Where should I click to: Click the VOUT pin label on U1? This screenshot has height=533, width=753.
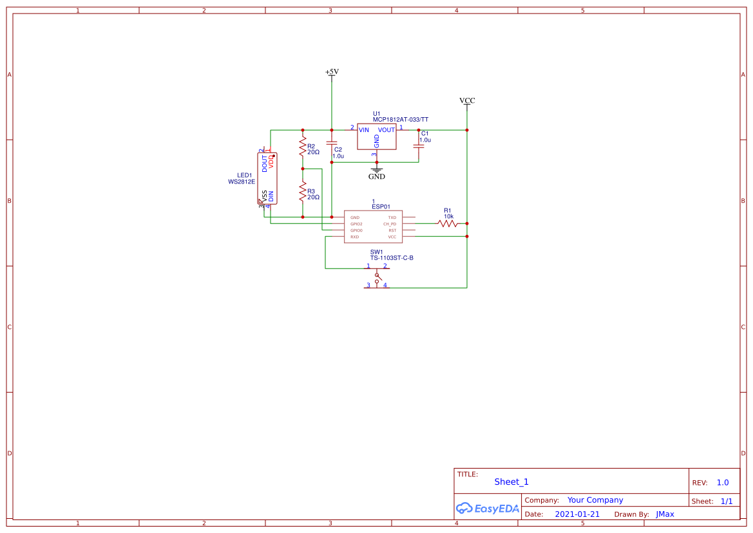386,130
